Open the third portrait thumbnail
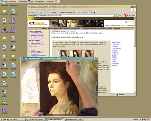This screenshot has height=121, width=151. click(88, 53)
